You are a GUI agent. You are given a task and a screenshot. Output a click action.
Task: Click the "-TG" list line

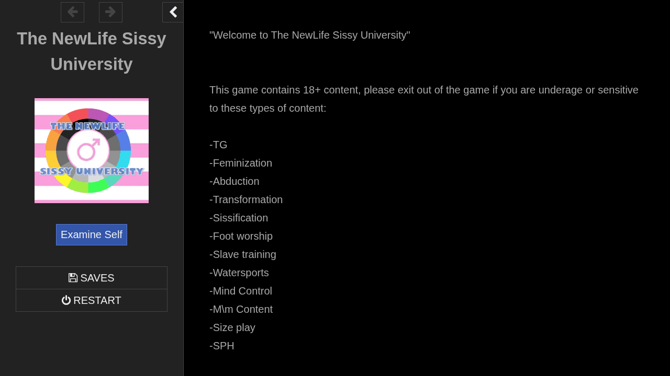pos(218,145)
